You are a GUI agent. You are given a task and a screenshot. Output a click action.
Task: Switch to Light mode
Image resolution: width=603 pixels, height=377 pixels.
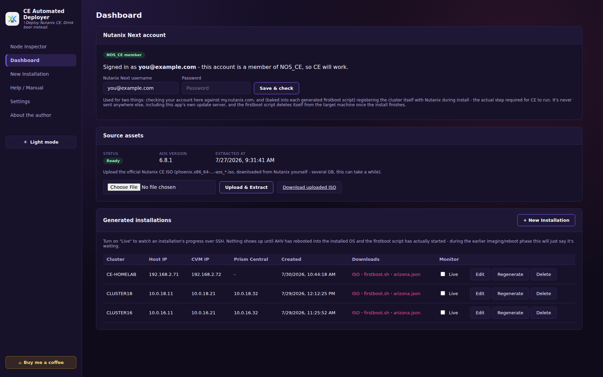(x=41, y=142)
